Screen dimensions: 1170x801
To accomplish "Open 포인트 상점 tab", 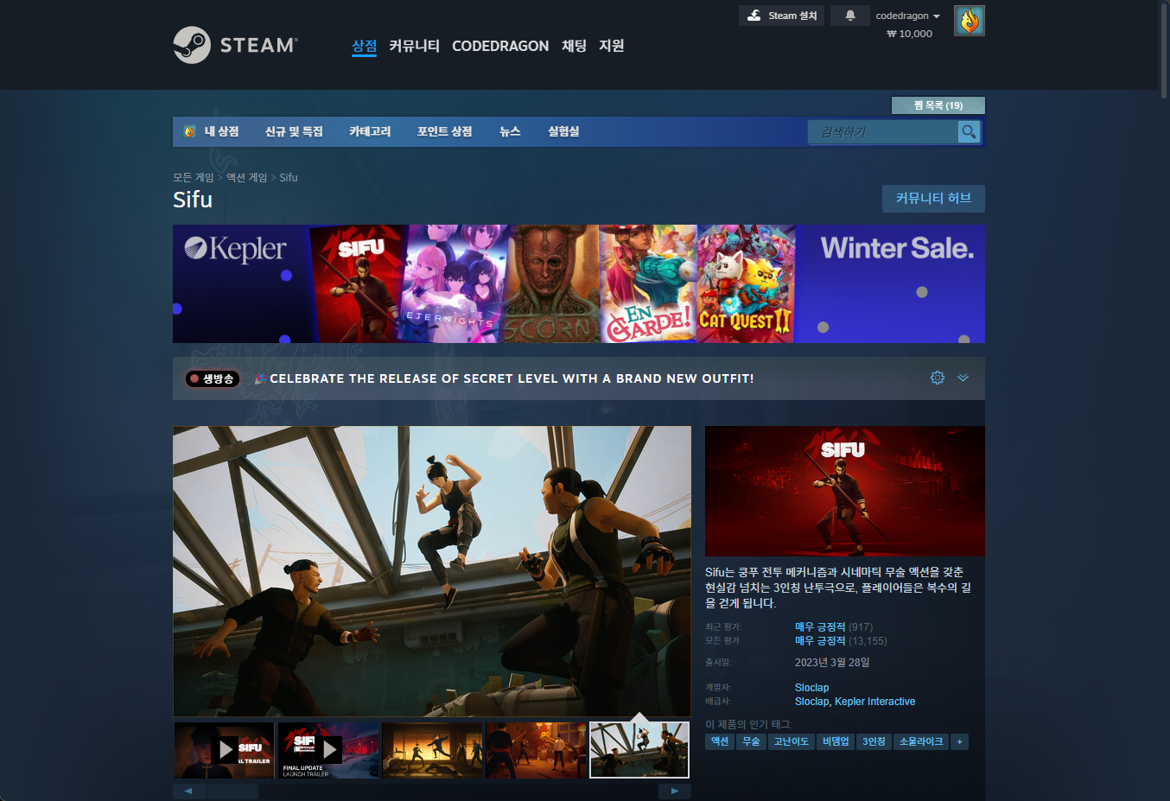I will [445, 131].
